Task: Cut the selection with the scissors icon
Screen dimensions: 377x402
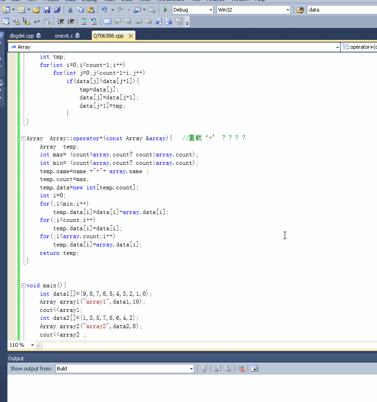Action: coord(70,10)
